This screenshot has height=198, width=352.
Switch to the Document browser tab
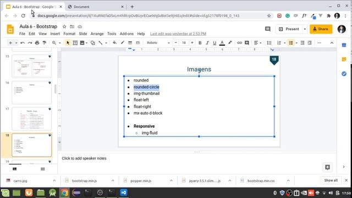tap(96, 7)
